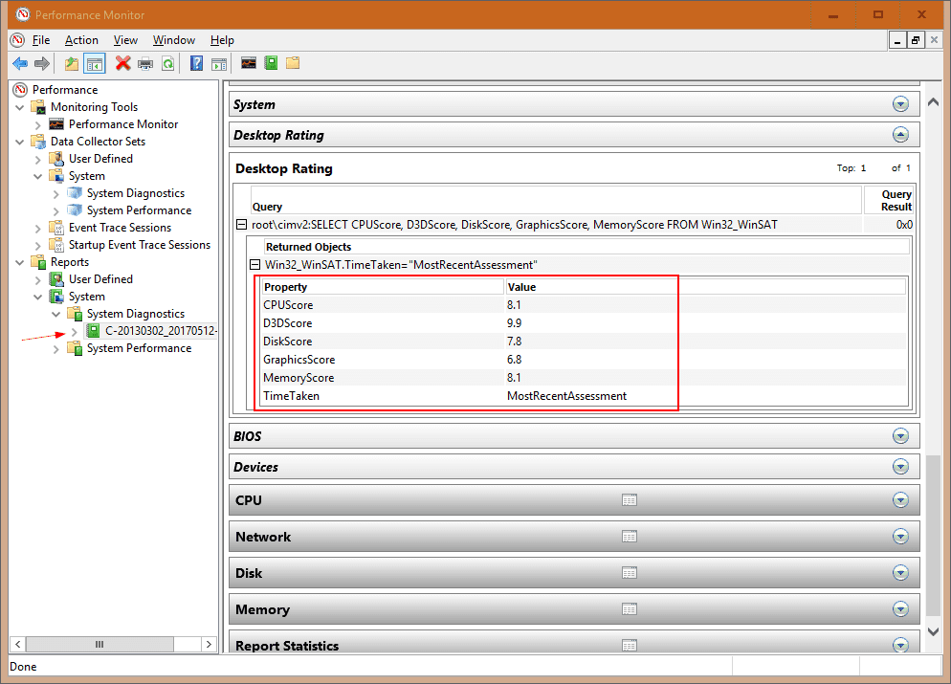The image size is (951, 684).
Task: Toggle Show/Hide Action Pane toolbar button
Action: [x=219, y=63]
